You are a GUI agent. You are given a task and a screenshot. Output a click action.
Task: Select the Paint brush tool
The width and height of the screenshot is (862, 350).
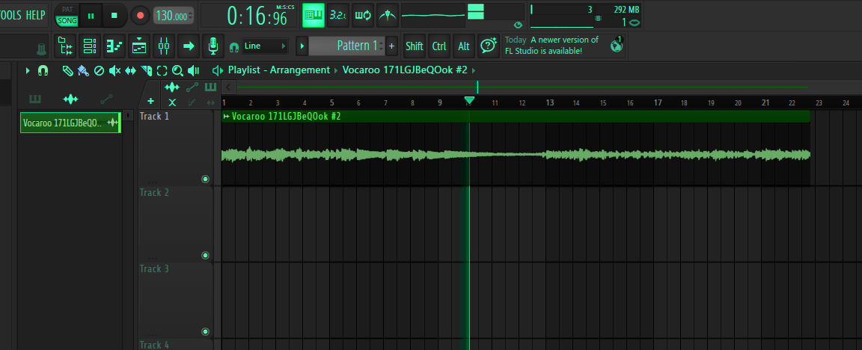(x=83, y=70)
